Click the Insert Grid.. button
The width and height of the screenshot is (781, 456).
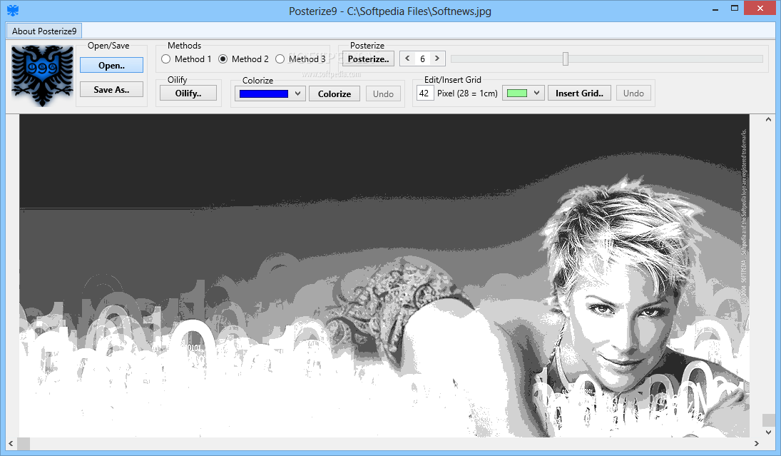(x=579, y=93)
